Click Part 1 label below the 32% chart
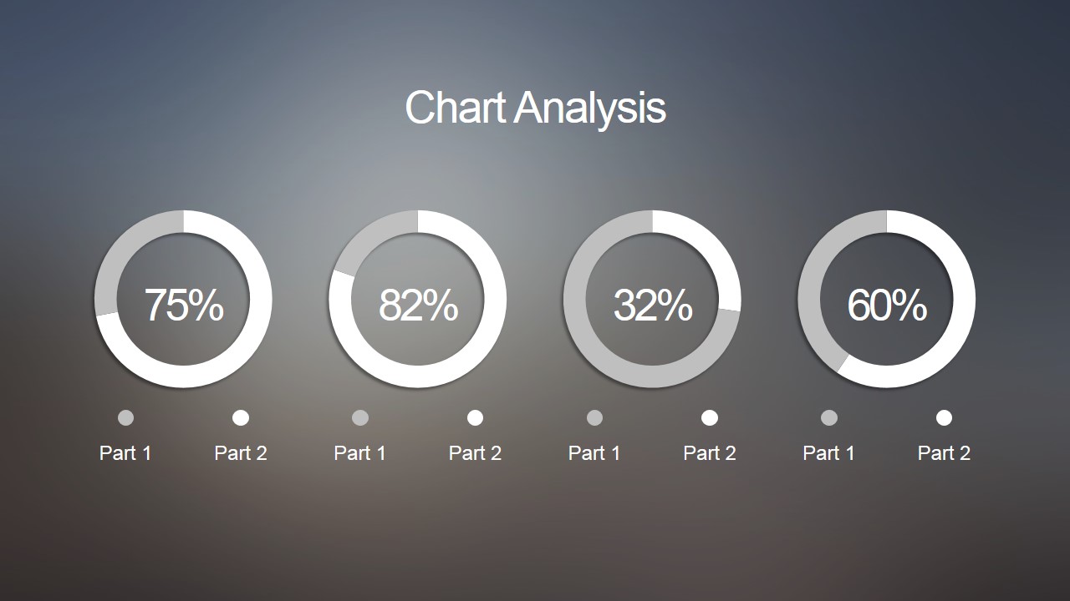This screenshot has width=1070, height=601. click(594, 453)
